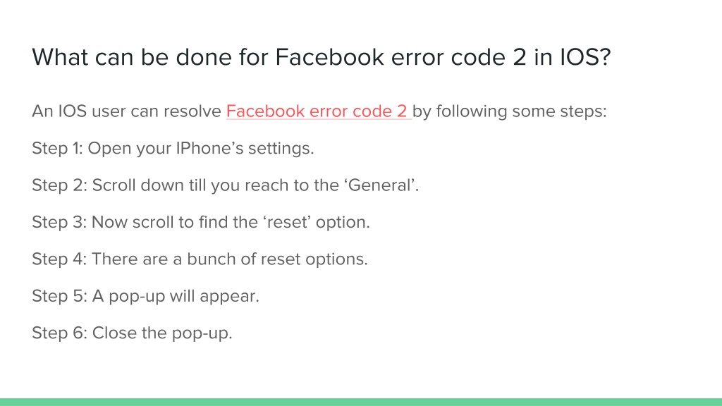The image size is (722, 406).
Task: Click the 'Step 6:' label
Action: pos(59,333)
